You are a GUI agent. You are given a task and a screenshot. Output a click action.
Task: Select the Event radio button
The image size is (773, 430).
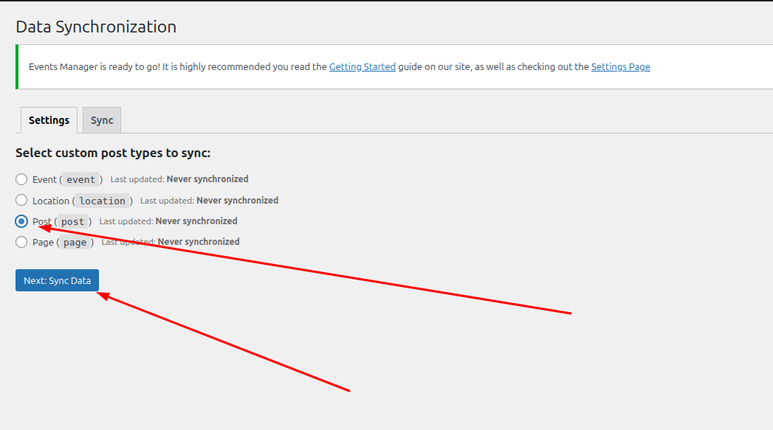point(21,179)
